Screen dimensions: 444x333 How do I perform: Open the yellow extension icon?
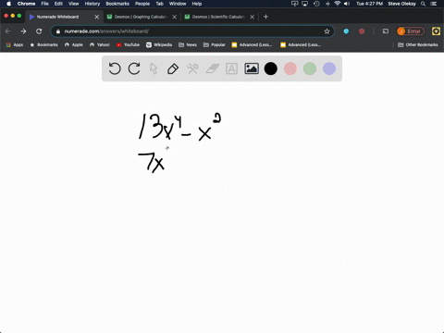click(x=436, y=31)
